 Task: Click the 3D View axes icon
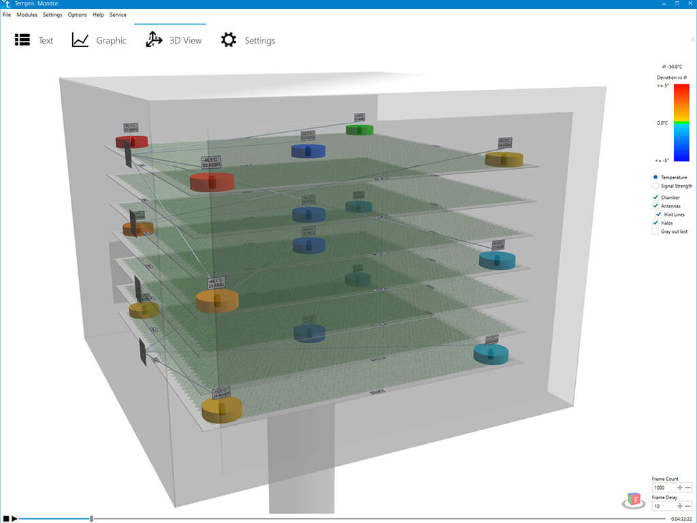pos(154,40)
